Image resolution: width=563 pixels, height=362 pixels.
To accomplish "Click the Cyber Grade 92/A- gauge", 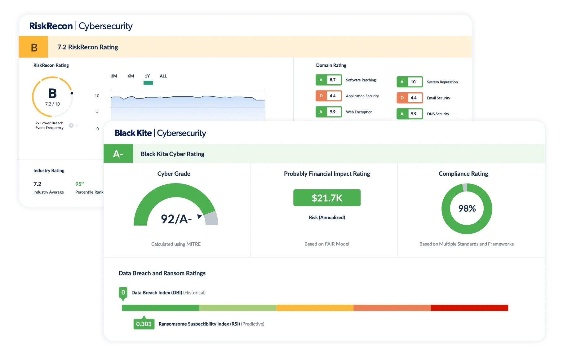I will [x=176, y=205].
